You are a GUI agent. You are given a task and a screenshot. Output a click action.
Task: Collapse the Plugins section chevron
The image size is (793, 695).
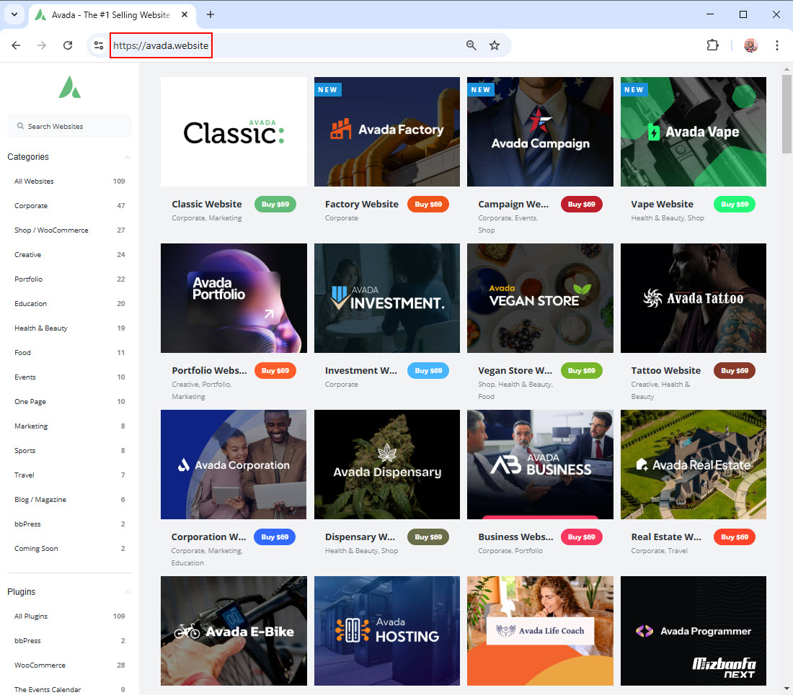click(x=128, y=592)
